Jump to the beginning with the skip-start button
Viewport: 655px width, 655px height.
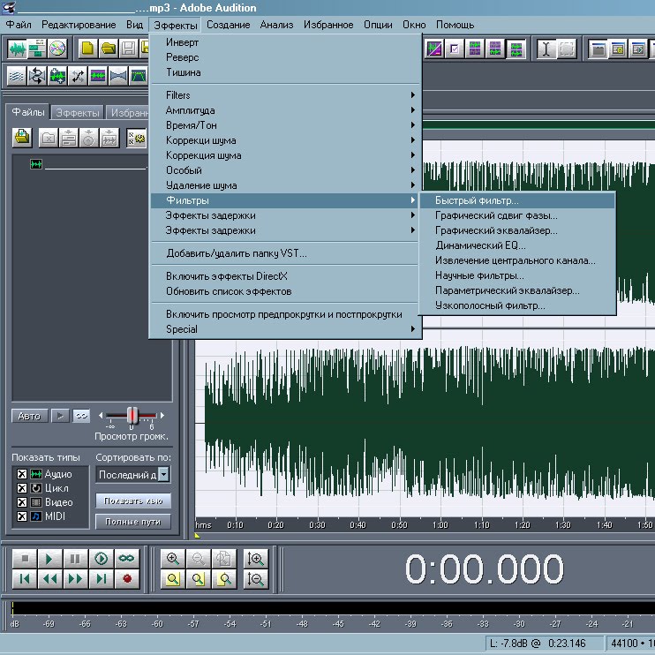tap(25, 579)
